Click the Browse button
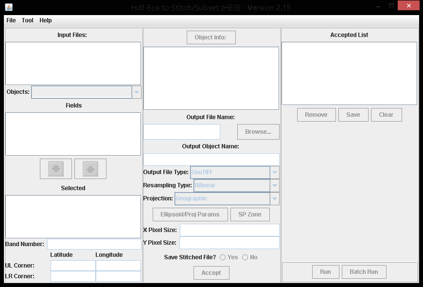The image size is (423, 287). tap(258, 132)
